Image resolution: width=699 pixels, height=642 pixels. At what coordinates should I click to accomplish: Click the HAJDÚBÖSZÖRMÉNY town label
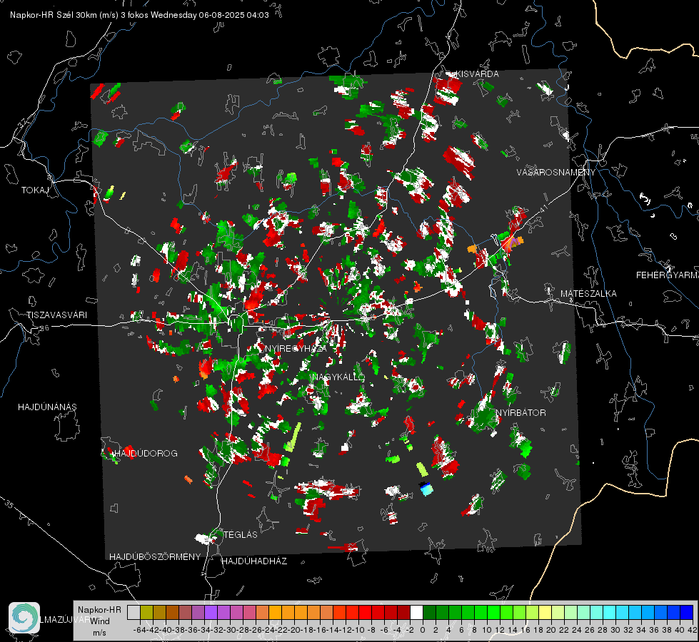[155, 557]
